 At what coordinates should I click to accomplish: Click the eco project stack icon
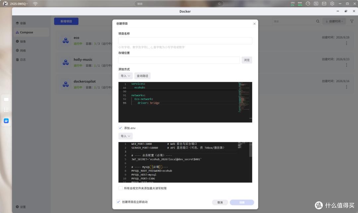click(66, 41)
